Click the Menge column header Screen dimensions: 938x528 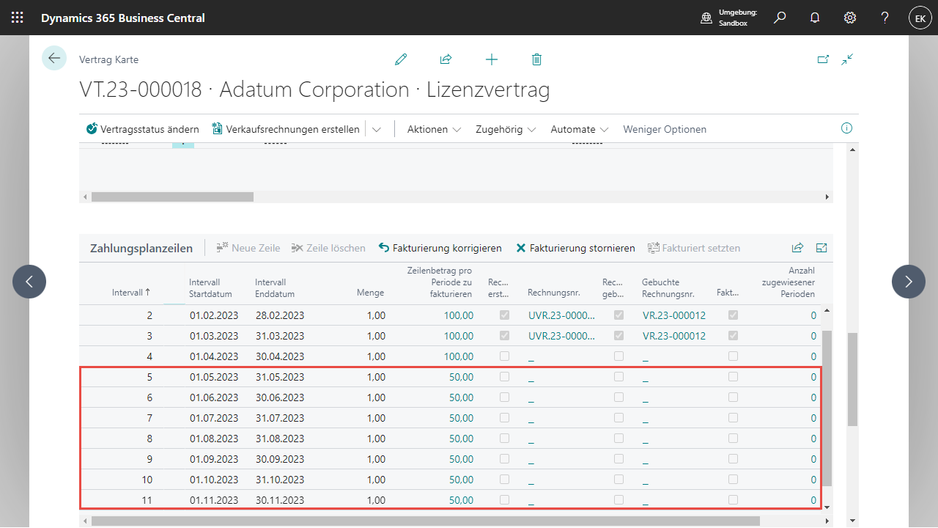[x=370, y=293]
